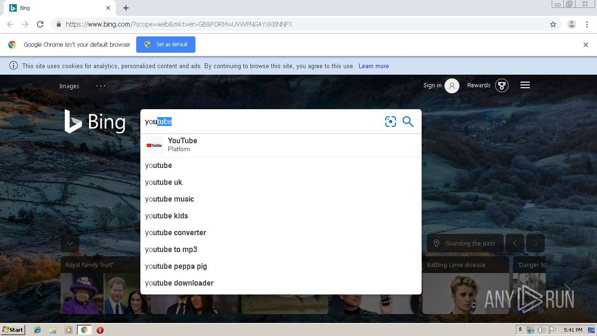Image resolution: width=597 pixels, height=336 pixels.
Task: Open the Battling Lyme disease news card
Action: click(465, 285)
